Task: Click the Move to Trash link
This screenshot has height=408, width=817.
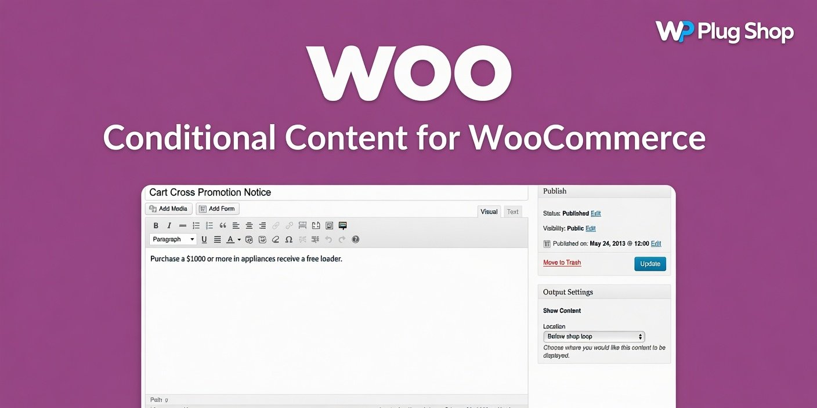Action: pos(562,263)
